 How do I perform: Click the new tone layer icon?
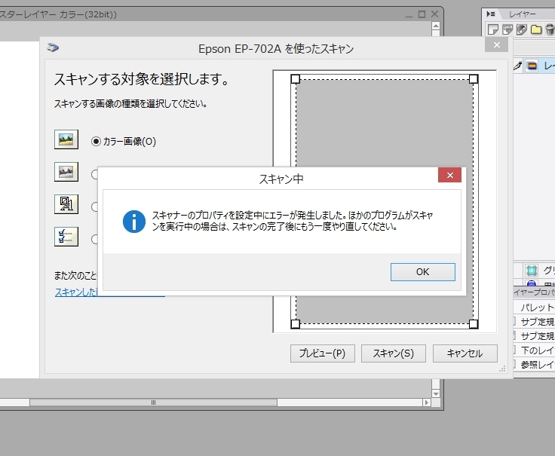522,29
